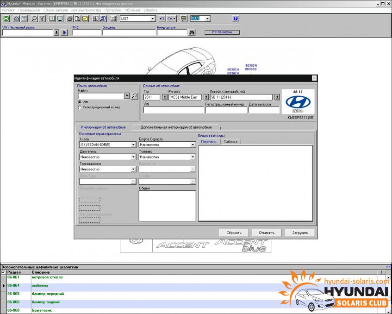Select the Перечень option codes tab
The height and width of the screenshot is (314, 392).
[209, 142]
